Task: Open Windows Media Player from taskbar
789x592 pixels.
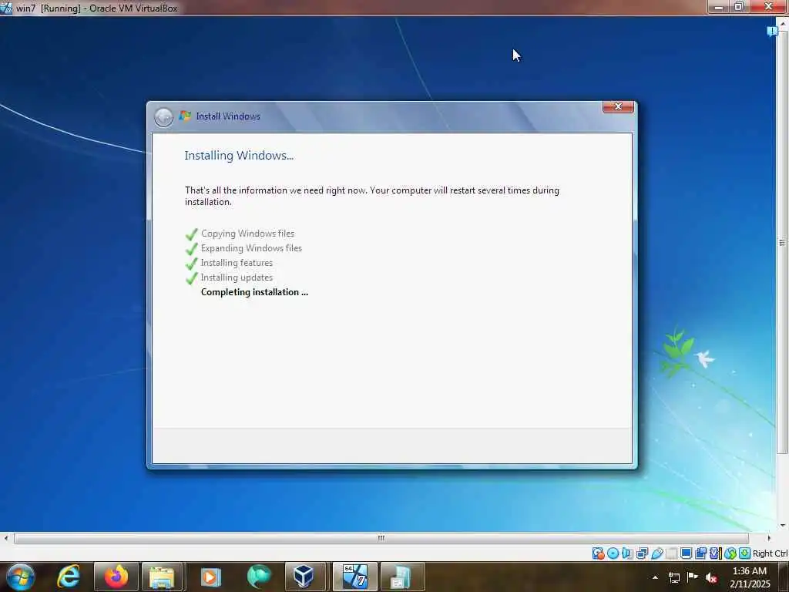Action: click(211, 577)
